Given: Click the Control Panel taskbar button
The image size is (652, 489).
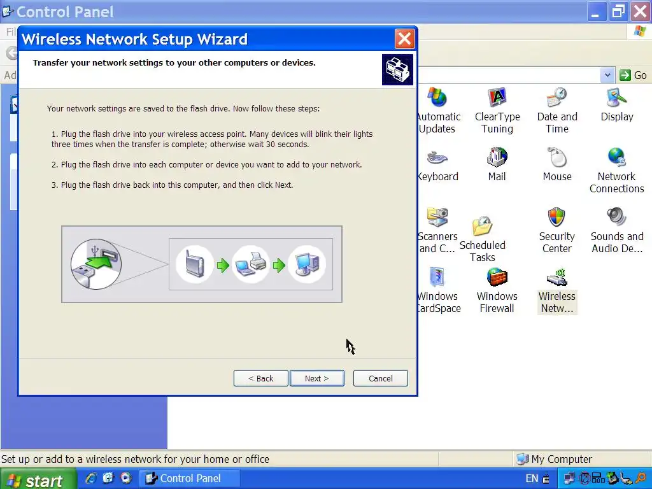Looking at the screenshot, I should click(189, 479).
